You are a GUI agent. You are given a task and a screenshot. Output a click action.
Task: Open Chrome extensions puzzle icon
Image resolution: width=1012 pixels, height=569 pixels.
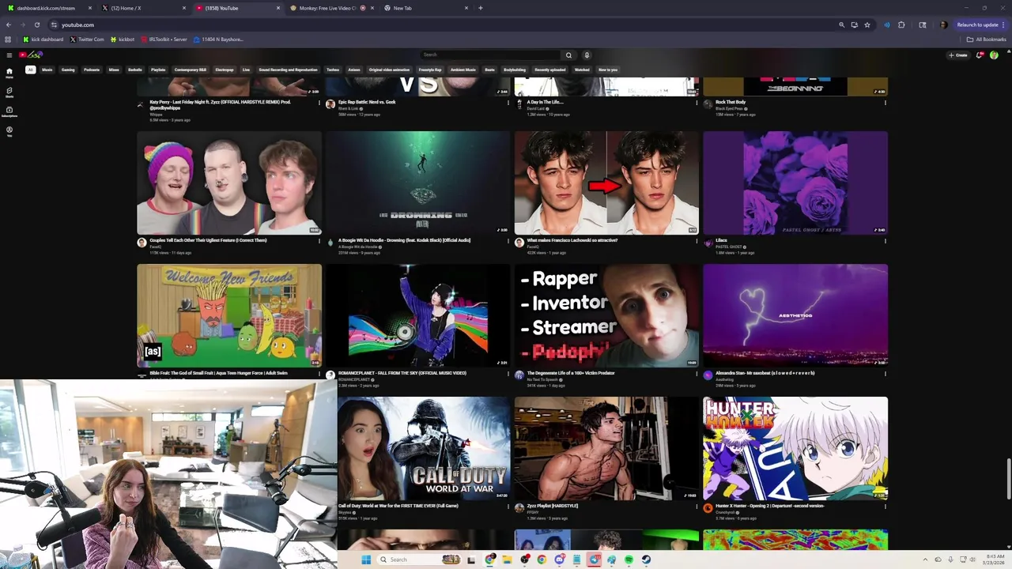pos(901,24)
